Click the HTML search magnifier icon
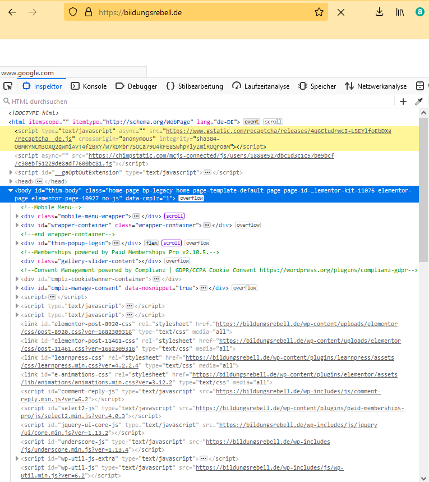The height and width of the screenshot is (482, 429). tap(7, 101)
